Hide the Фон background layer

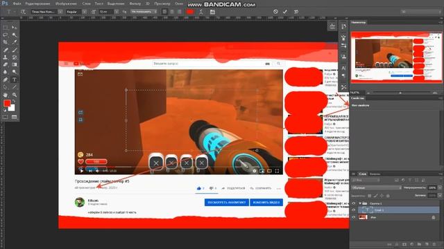point(353,217)
